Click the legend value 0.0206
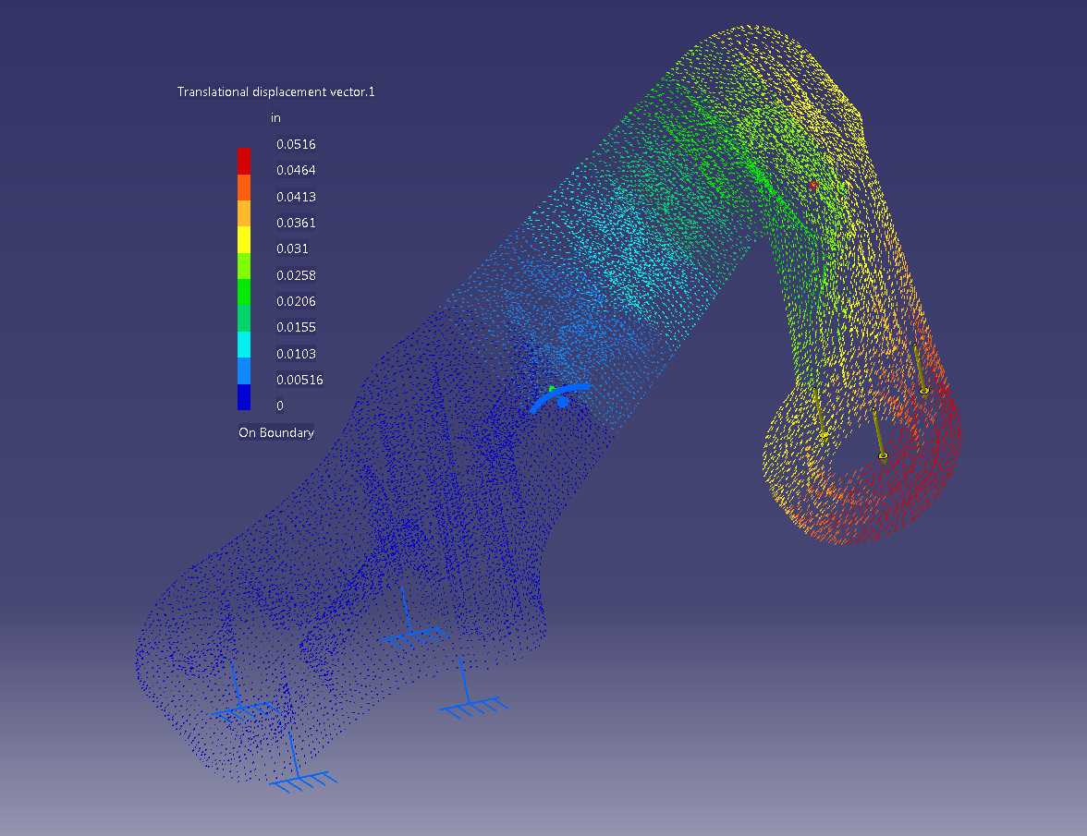Viewport: 1087px width, 836px height. (296, 301)
